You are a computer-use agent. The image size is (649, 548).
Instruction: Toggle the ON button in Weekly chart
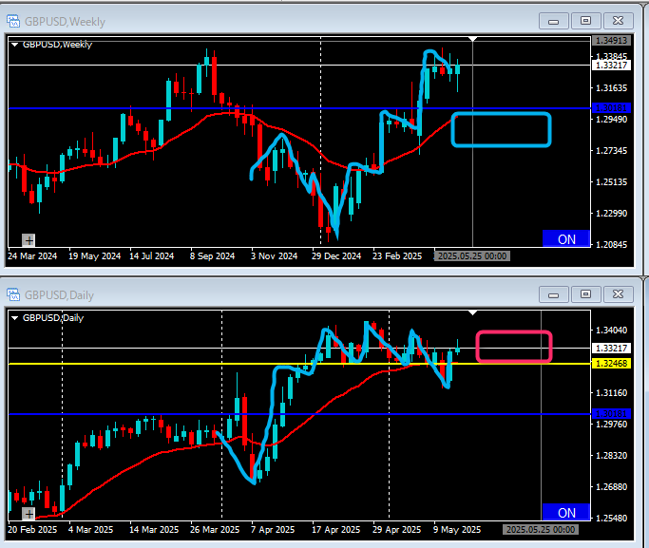coord(566,238)
